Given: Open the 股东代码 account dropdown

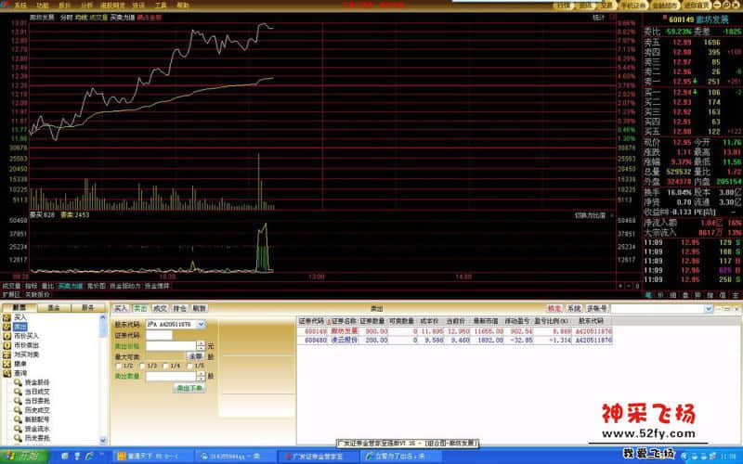Looking at the screenshot, I should (x=202, y=325).
